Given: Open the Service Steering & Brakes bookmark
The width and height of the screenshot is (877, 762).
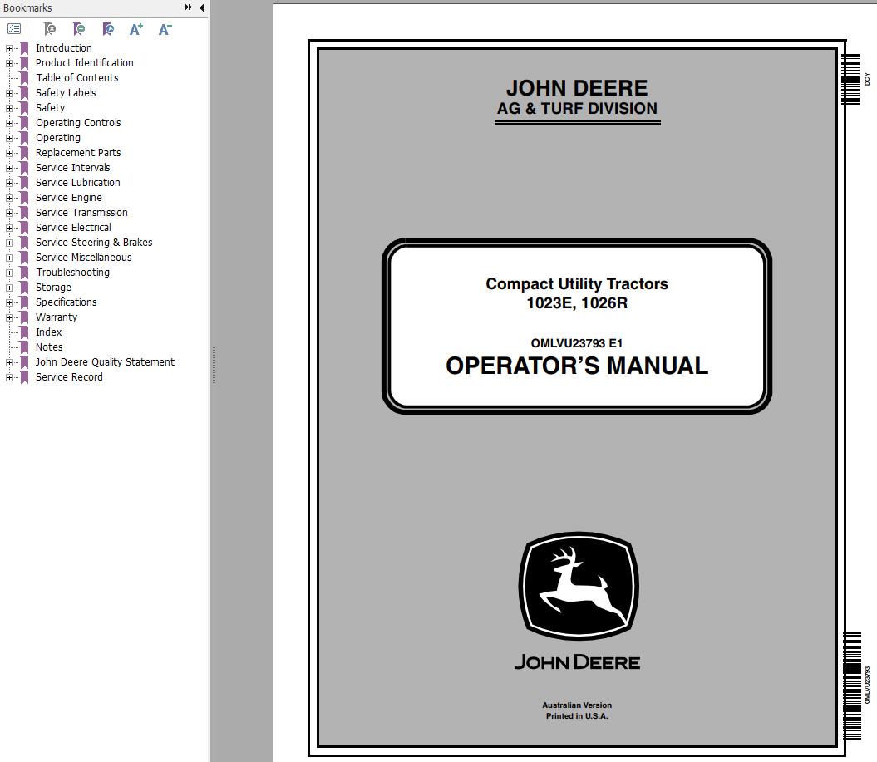Looking at the screenshot, I should (93, 243).
